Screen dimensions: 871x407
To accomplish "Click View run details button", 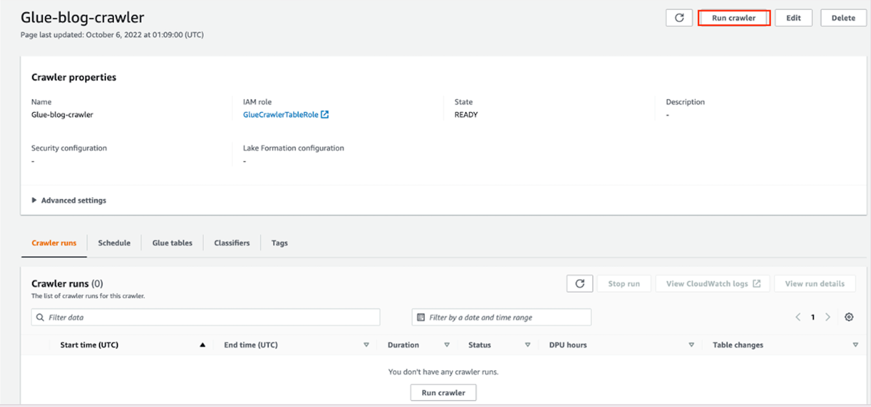I will 815,284.
